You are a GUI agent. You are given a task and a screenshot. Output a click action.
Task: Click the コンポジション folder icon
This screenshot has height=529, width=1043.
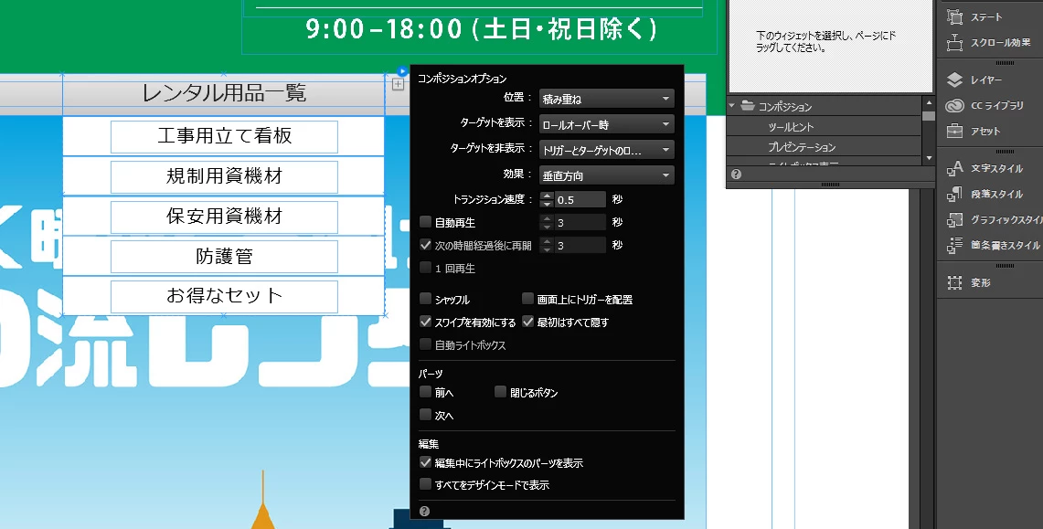pyautogui.click(x=749, y=106)
